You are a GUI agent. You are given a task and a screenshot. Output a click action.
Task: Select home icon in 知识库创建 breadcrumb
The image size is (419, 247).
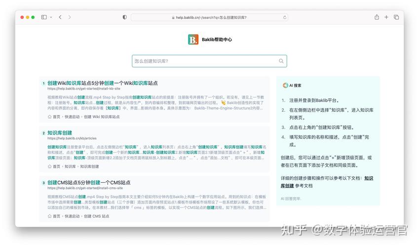[x=49, y=166]
